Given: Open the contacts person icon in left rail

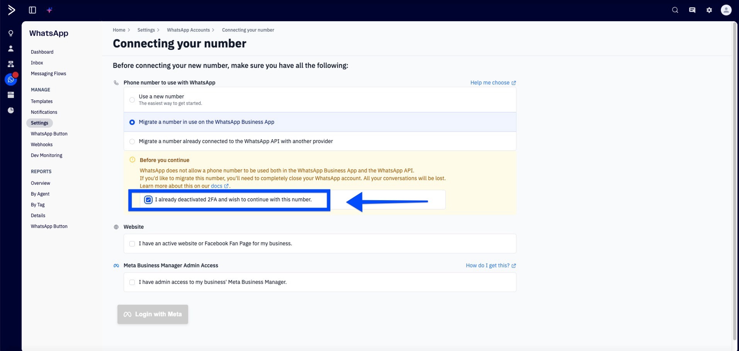Looking at the screenshot, I should point(11,49).
